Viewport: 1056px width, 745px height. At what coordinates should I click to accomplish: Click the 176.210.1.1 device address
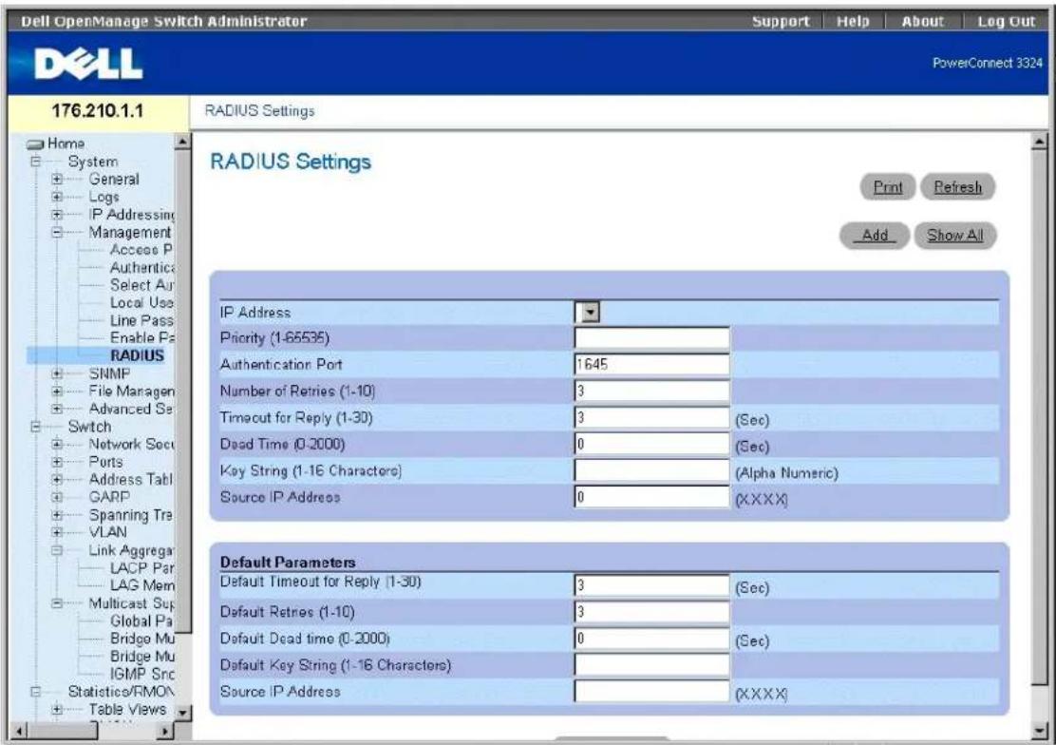98,111
